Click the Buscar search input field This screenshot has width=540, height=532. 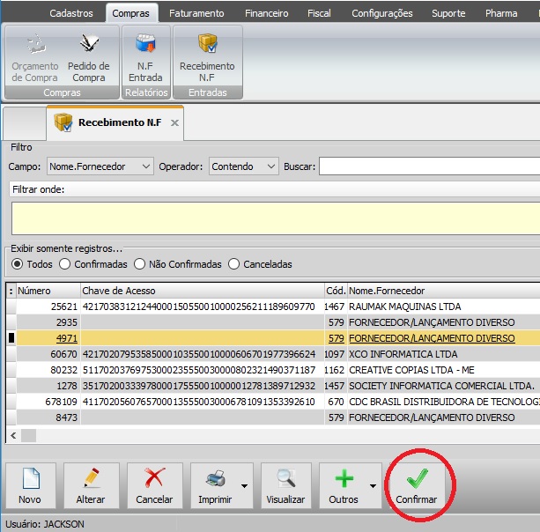(429, 166)
